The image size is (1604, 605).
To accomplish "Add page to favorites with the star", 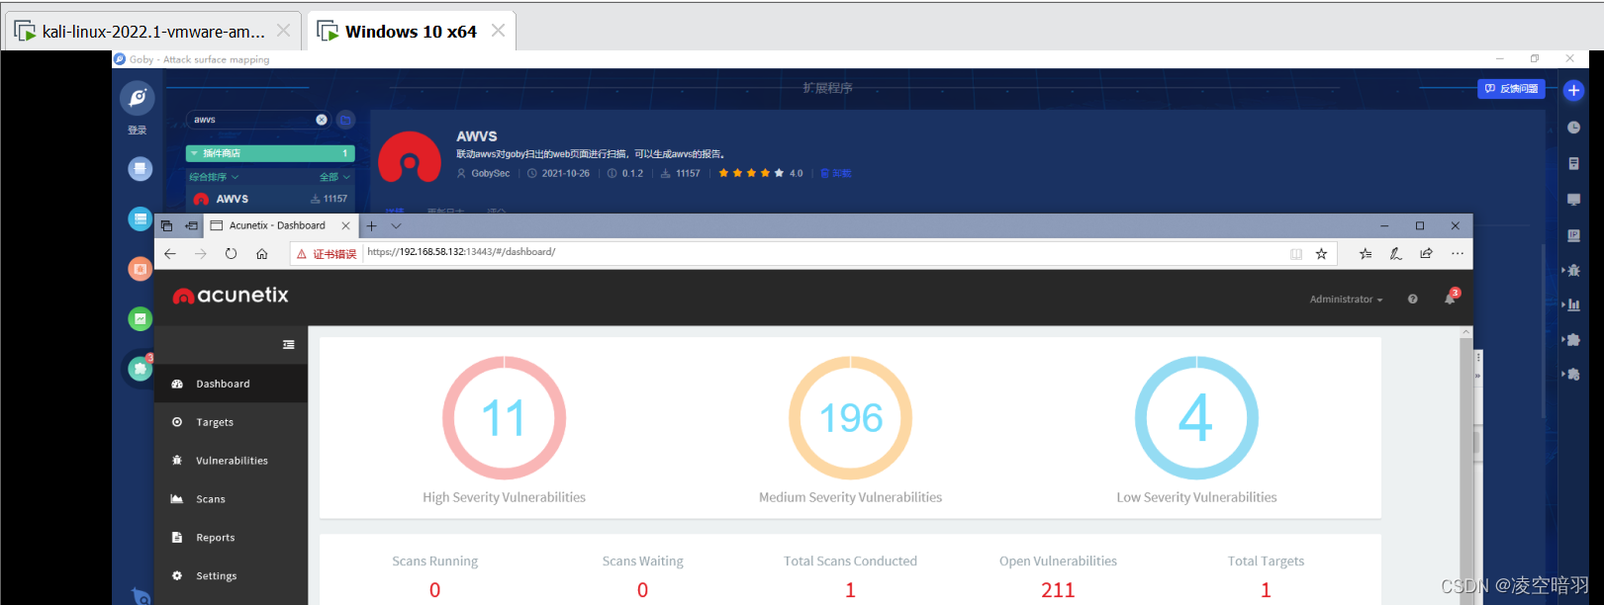I will coord(1321,254).
